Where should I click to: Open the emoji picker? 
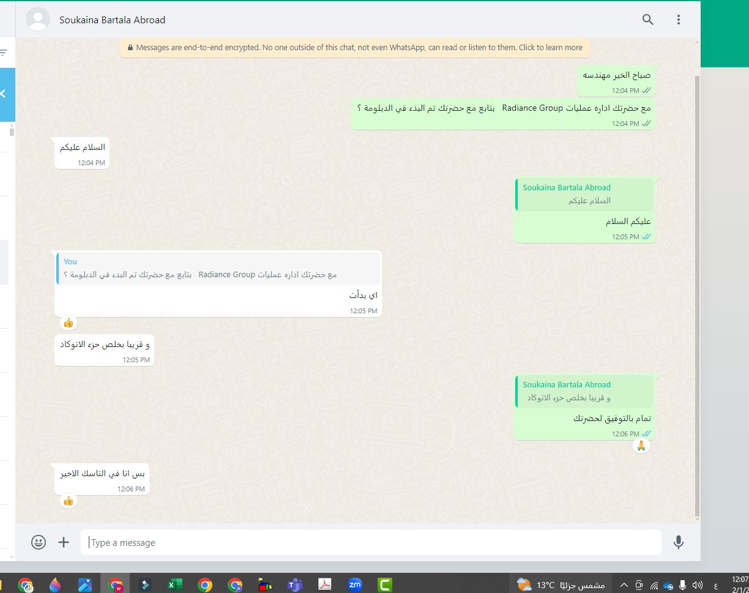39,542
